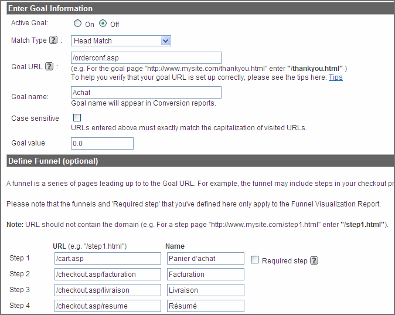Enable the Case sensitive checkbox
The image size is (395, 315).
pyautogui.click(x=77, y=118)
